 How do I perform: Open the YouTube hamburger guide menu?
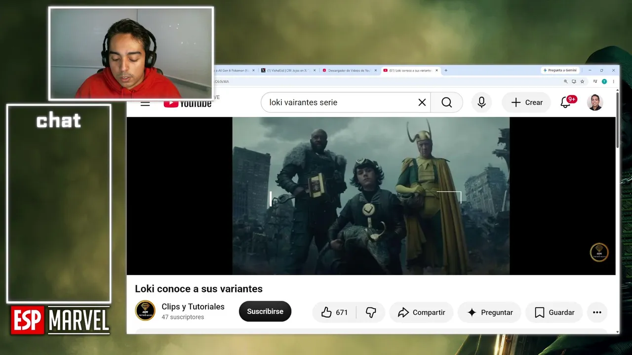(x=145, y=104)
